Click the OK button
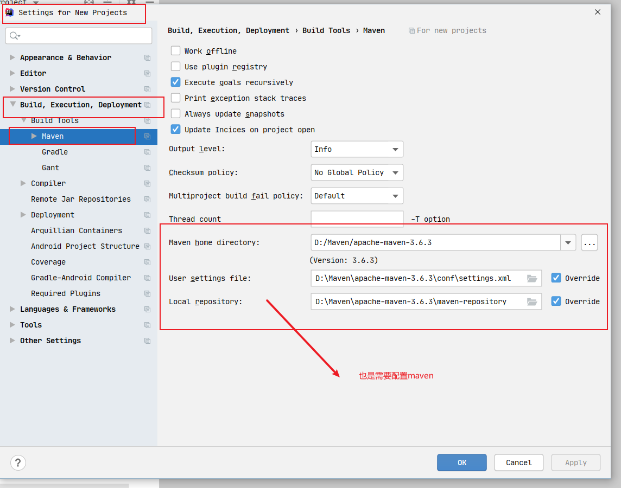 click(462, 463)
